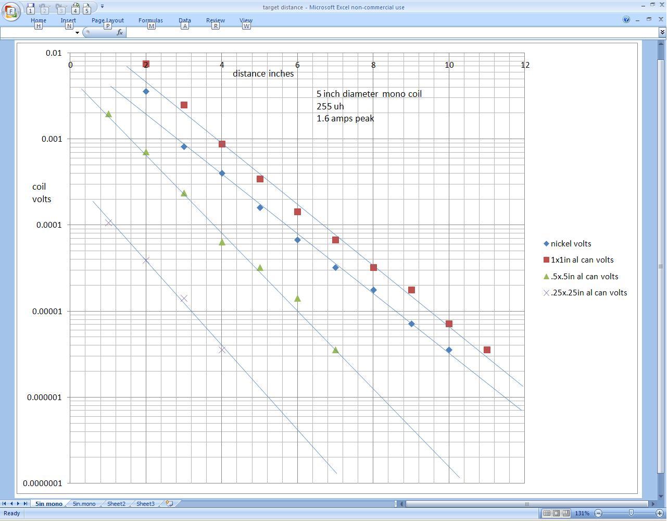This screenshot has height=521, width=668.
Task: Click the '5 inch diameter mono coil' text
Action: pos(369,94)
